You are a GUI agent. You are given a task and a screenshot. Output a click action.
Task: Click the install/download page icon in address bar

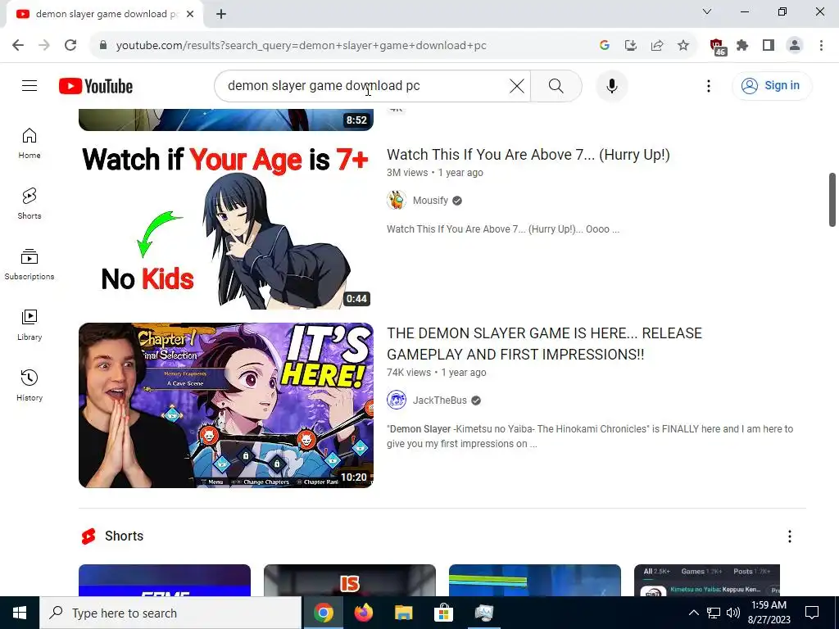click(x=631, y=45)
